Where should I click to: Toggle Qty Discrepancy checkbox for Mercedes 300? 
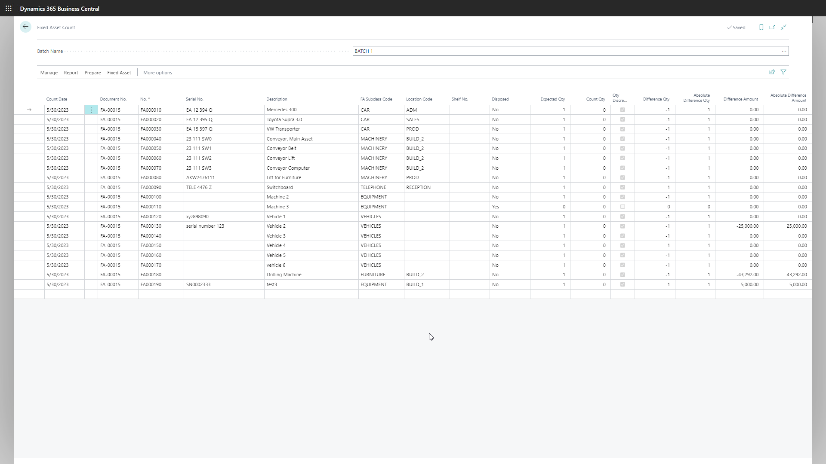coord(623,110)
